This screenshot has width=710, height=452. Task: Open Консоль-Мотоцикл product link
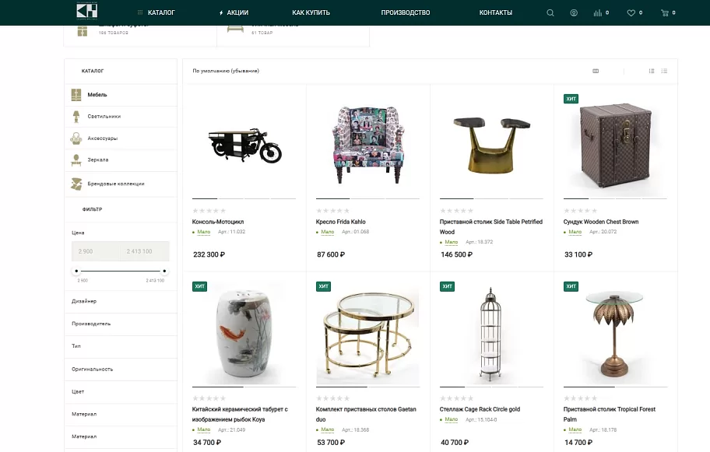coord(218,222)
